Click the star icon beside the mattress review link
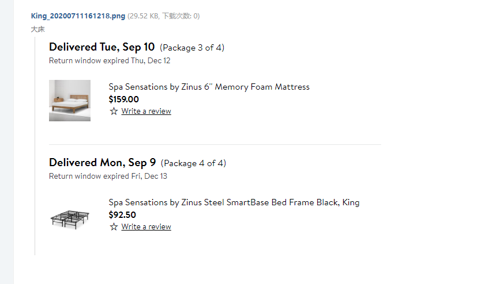The width and height of the screenshot is (504, 284). tap(114, 111)
